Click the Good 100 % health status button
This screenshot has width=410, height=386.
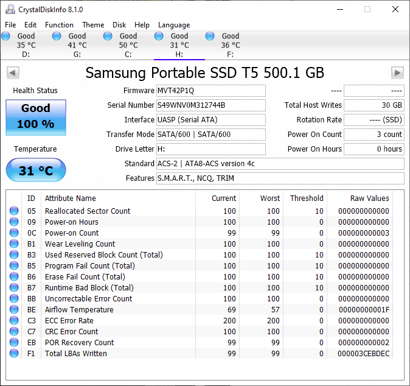point(36,118)
